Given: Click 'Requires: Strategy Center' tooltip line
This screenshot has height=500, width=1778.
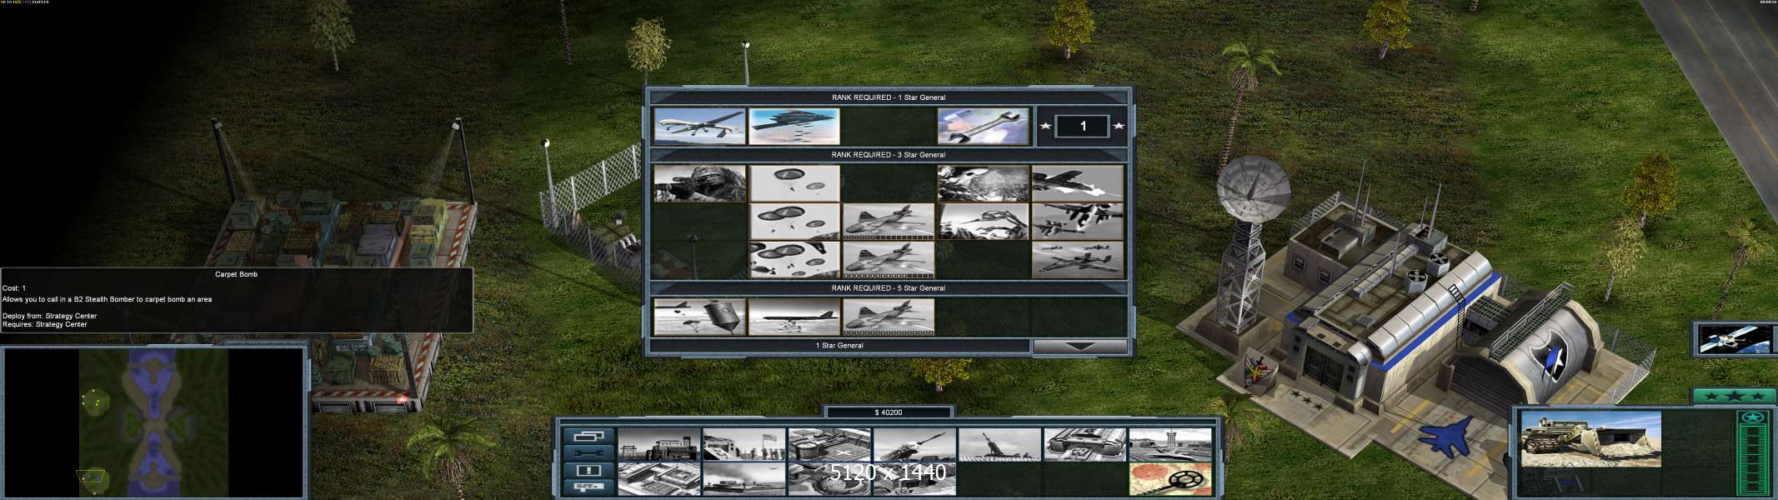Looking at the screenshot, I should click(45, 325).
